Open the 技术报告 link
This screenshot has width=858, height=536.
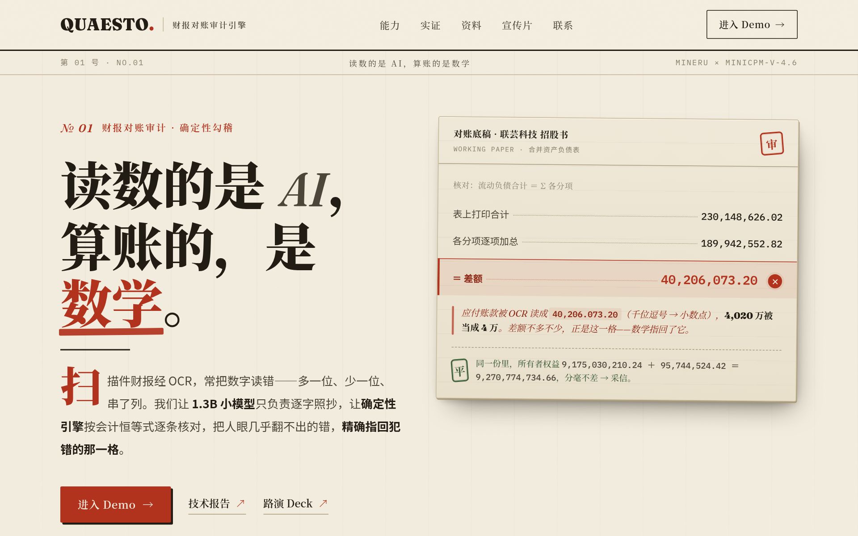pyautogui.click(x=217, y=504)
